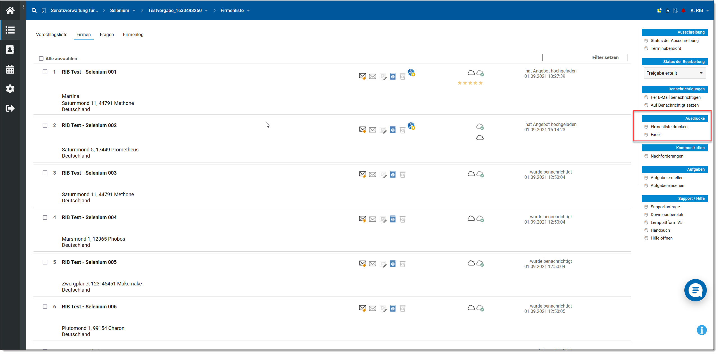Image resolution: width=718 pixels, height=354 pixels.
Task: Expand the Selenium breadcrumb dropdown arrow
Action: pos(134,11)
